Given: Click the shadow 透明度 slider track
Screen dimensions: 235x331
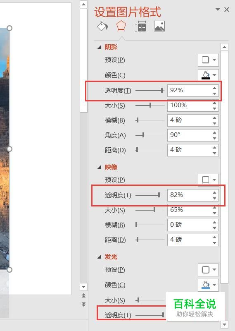Looking at the screenshot, I should click(x=150, y=90).
